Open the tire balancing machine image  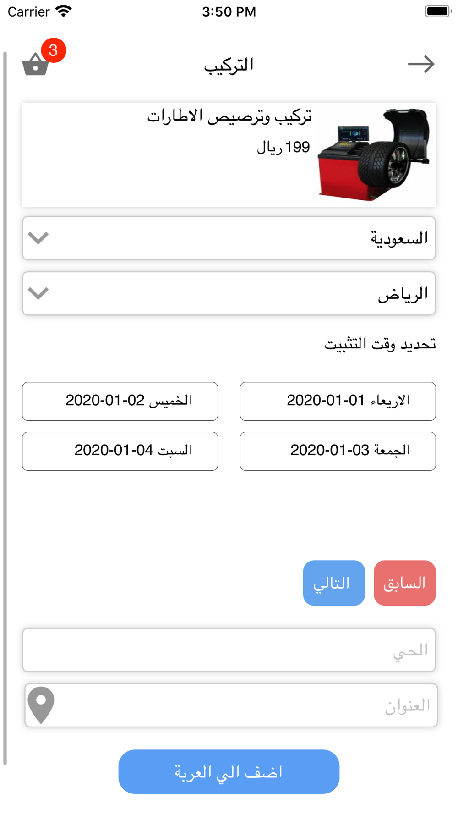pyautogui.click(x=374, y=154)
